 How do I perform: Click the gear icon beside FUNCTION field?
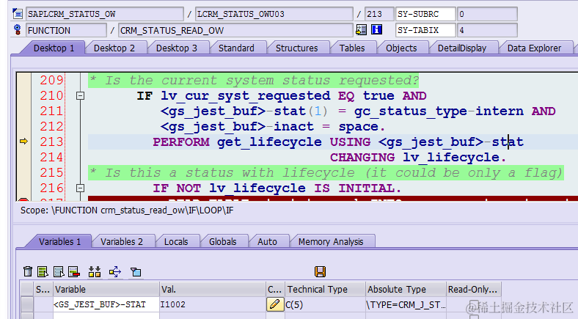coord(18,30)
